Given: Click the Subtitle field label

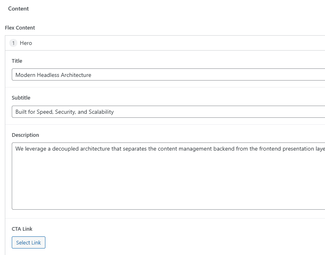Looking at the screenshot, I should point(21,98).
